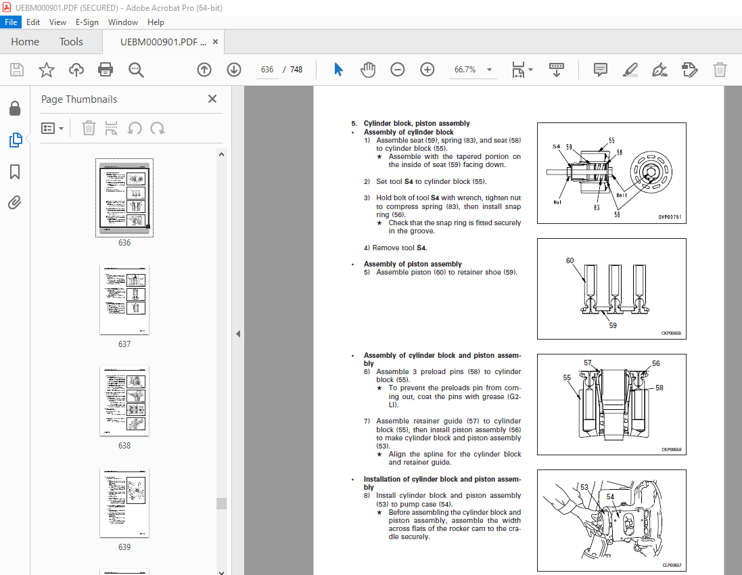Open the sign document tool

click(x=659, y=70)
